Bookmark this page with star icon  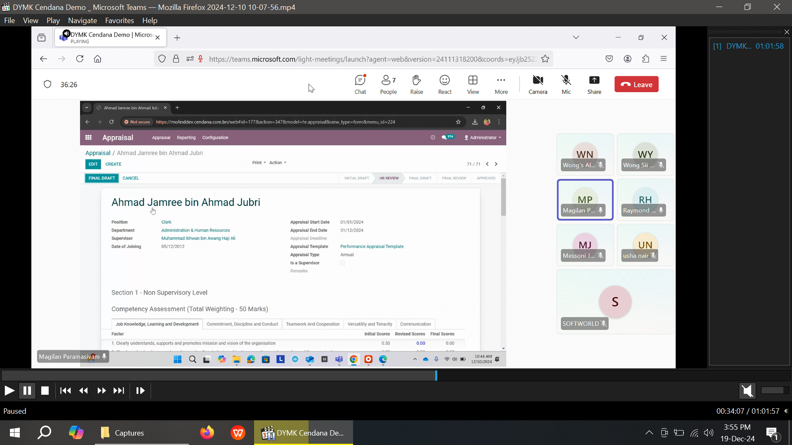pos(545,59)
